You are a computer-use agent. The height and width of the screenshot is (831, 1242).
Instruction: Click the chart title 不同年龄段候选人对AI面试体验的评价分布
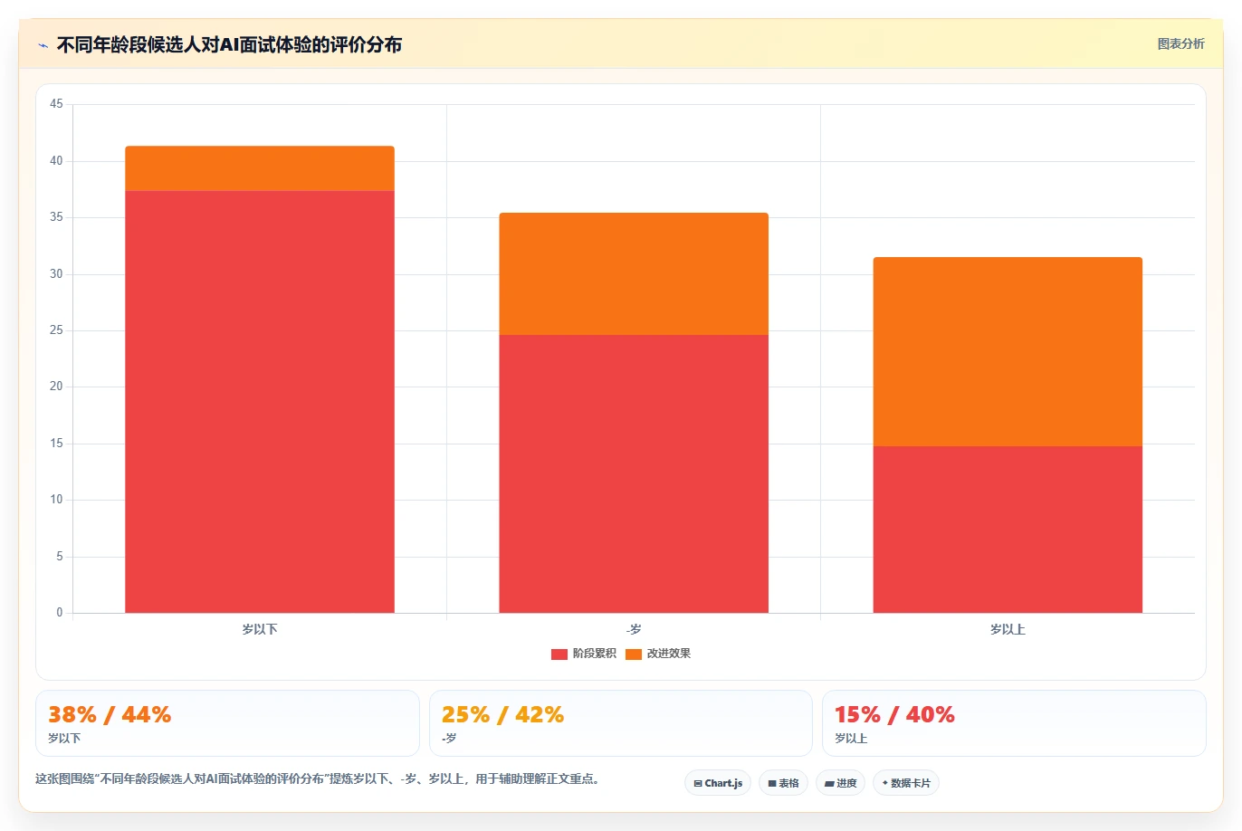(x=229, y=44)
